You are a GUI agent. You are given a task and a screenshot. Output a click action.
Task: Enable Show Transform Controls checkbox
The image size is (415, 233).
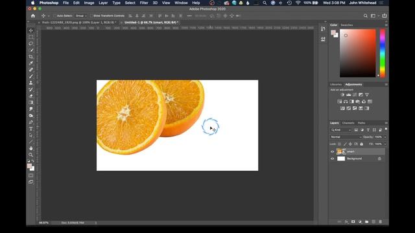91,16
